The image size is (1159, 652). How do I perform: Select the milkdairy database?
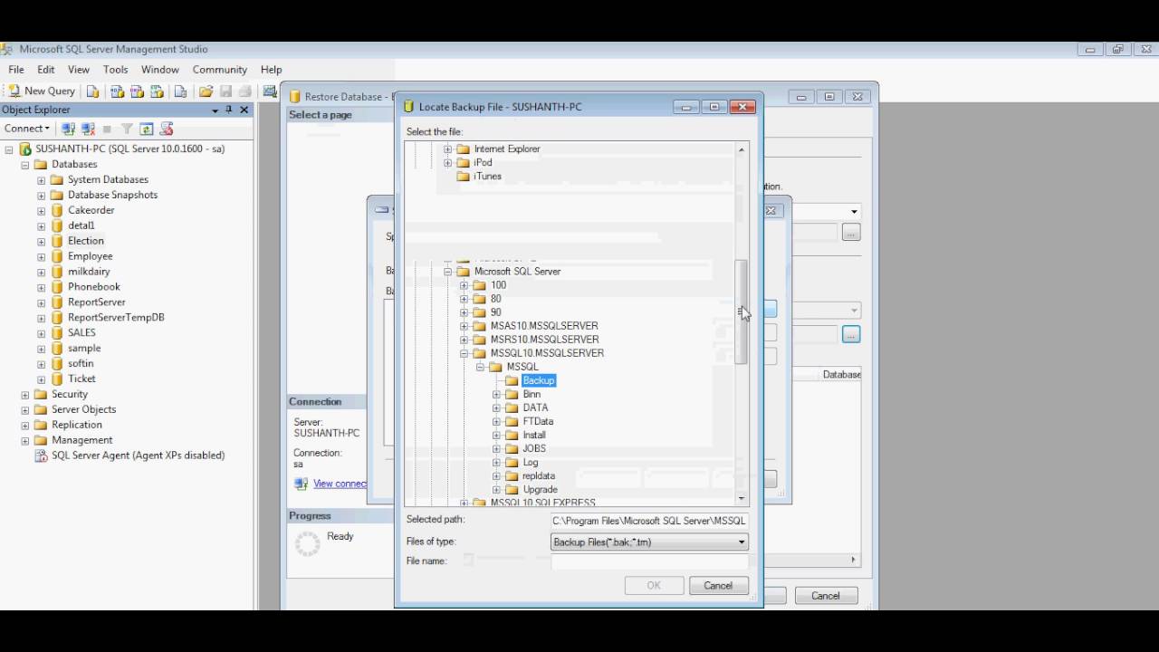point(89,272)
